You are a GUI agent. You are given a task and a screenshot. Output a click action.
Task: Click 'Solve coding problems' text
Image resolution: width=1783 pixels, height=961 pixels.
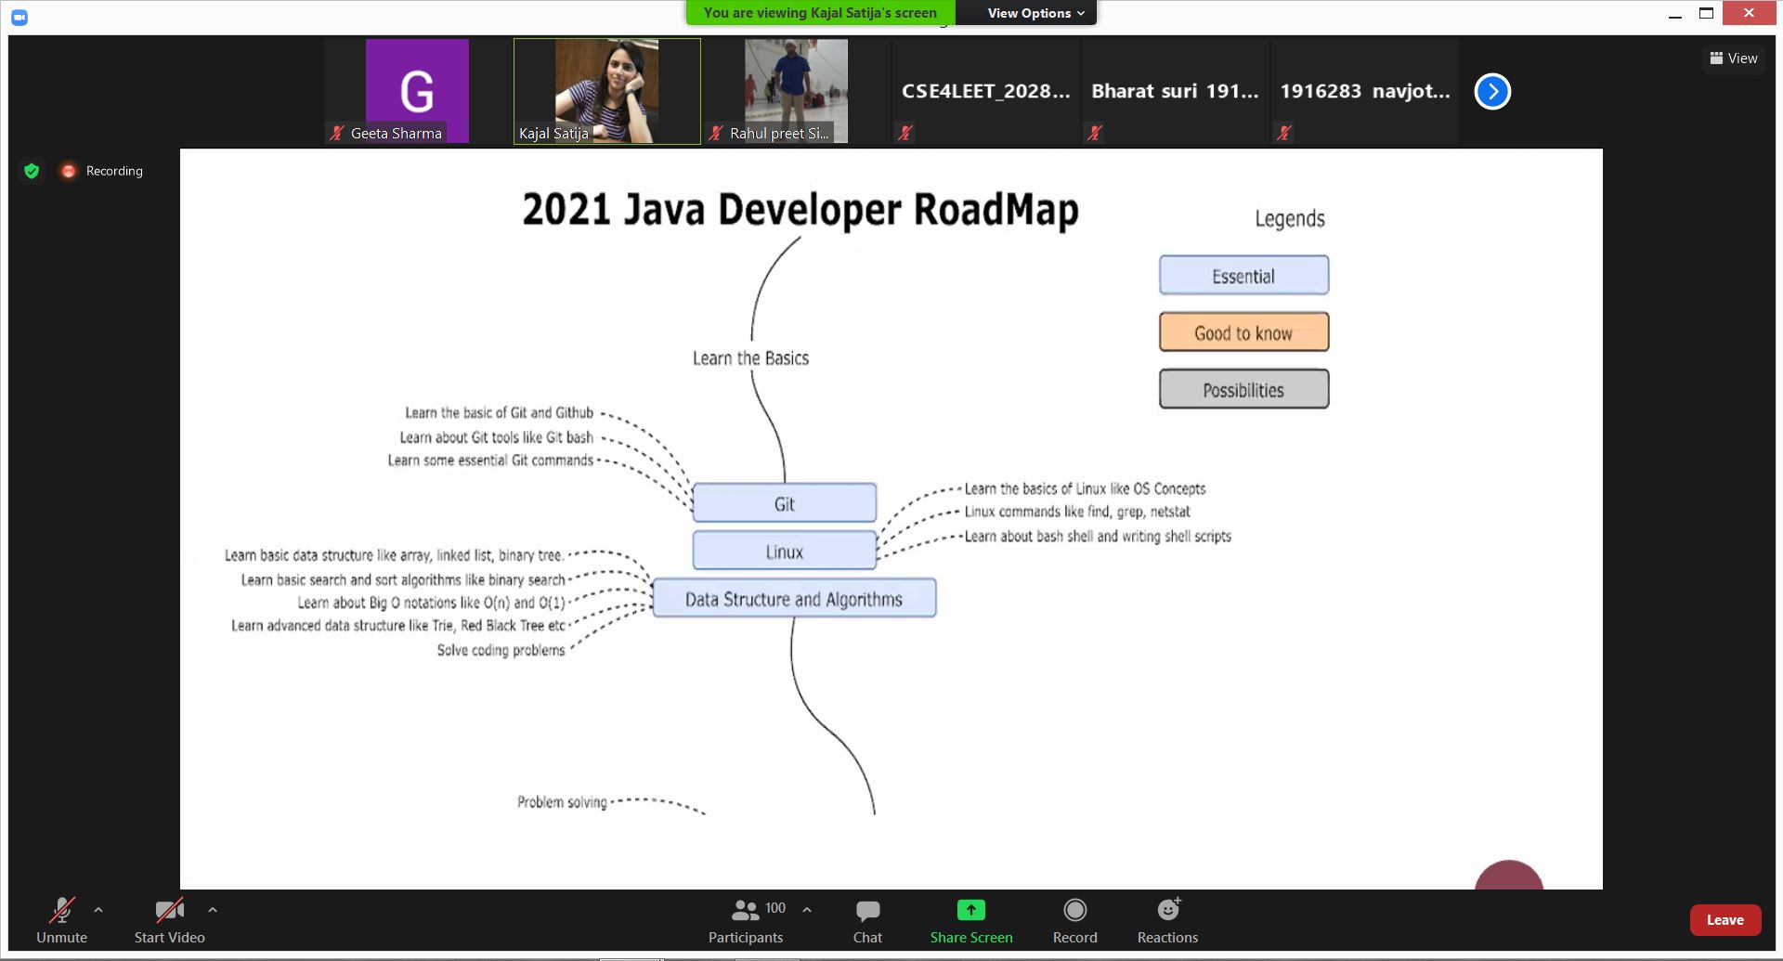pyautogui.click(x=501, y=650)
